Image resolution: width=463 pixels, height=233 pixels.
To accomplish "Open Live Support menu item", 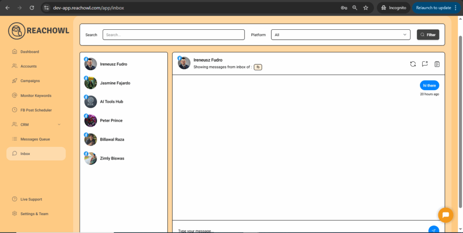I will pyautogui.click(x=36, y=199).
